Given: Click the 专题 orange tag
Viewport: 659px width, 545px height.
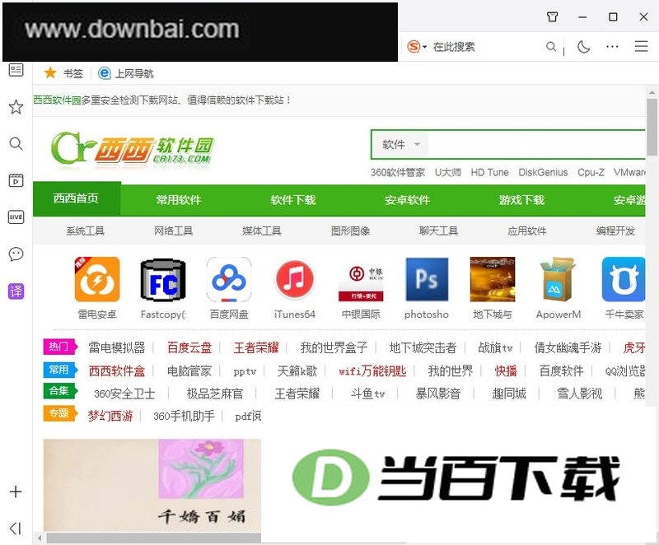Looking at the screenshot, I should point(60,413).
